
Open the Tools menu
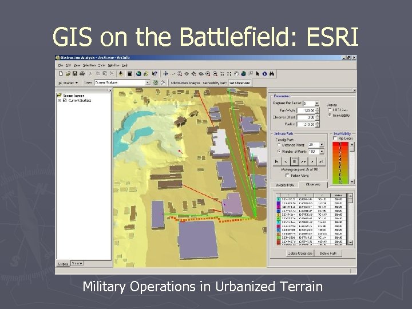pos(102,65)
